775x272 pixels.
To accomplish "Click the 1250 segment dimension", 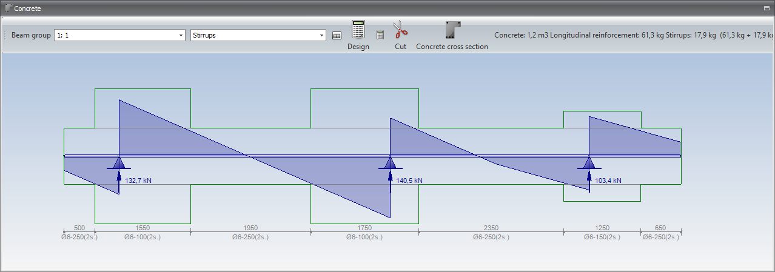I will point(602,228).
